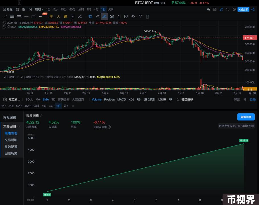Enable the Position sub-indicator

(x=109, y=99)
